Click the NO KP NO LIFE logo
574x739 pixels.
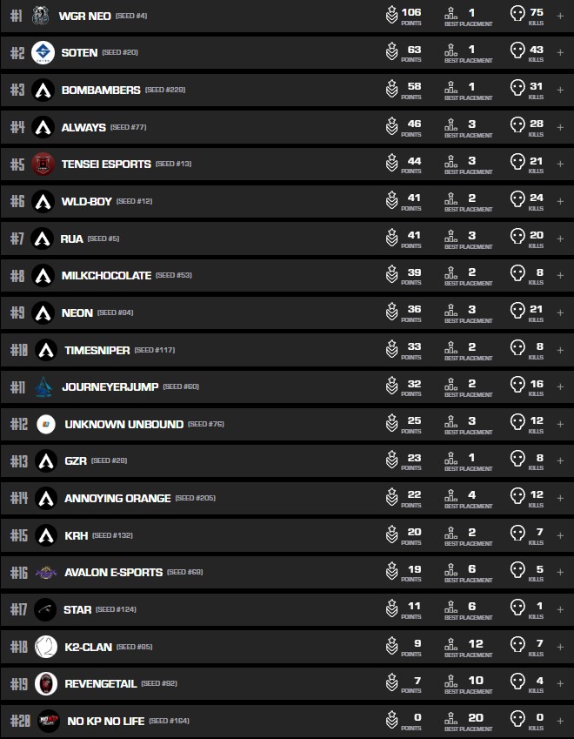point(48,721)
